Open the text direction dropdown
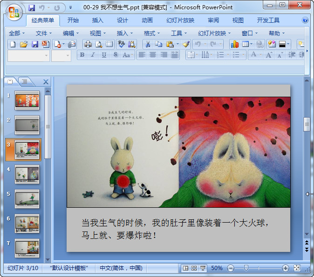 coord(207,55)
